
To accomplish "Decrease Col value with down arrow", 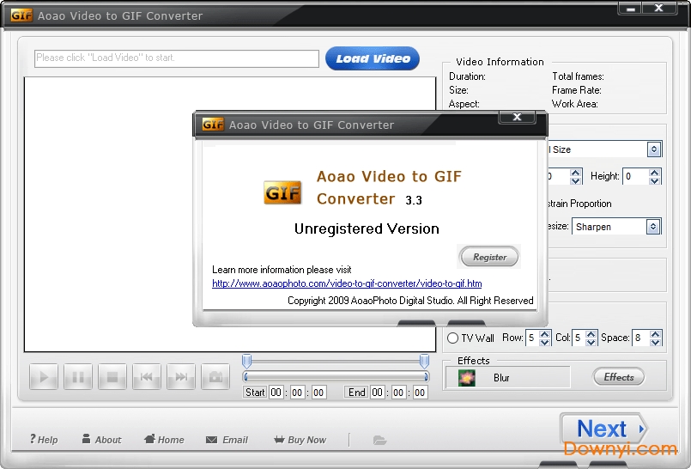I will pyautogui.click(x=591, y=342).
